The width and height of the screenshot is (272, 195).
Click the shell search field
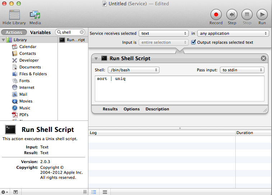click(x=70, y=32)
